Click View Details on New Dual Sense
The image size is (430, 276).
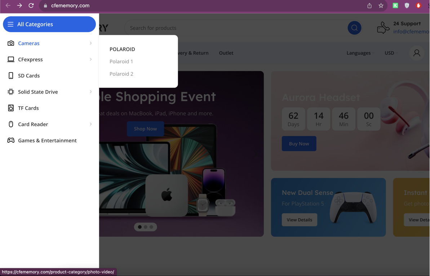tap(300, 220)
